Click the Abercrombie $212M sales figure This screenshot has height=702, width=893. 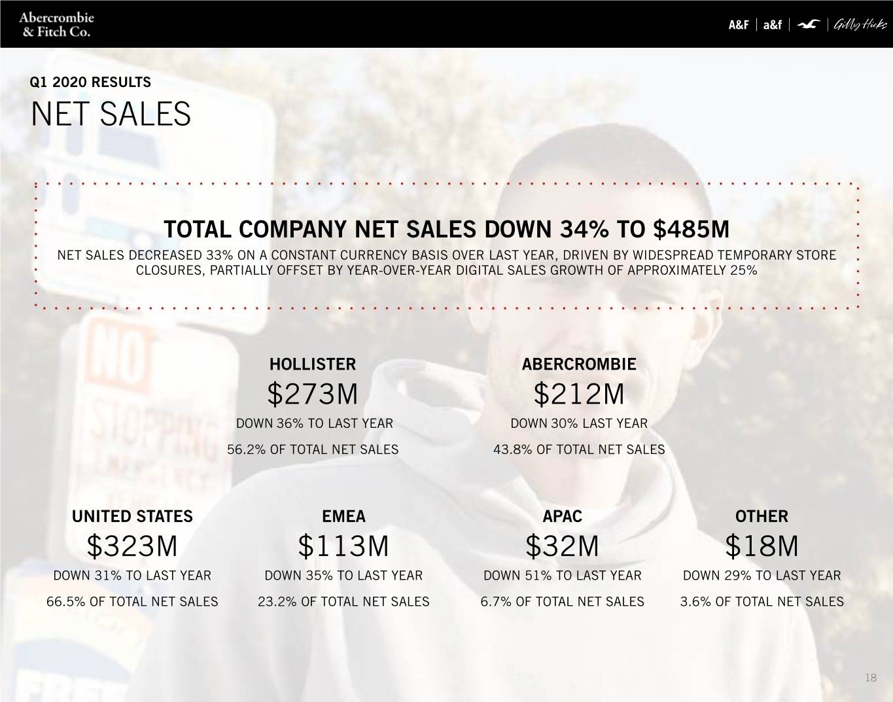[579, 395]
